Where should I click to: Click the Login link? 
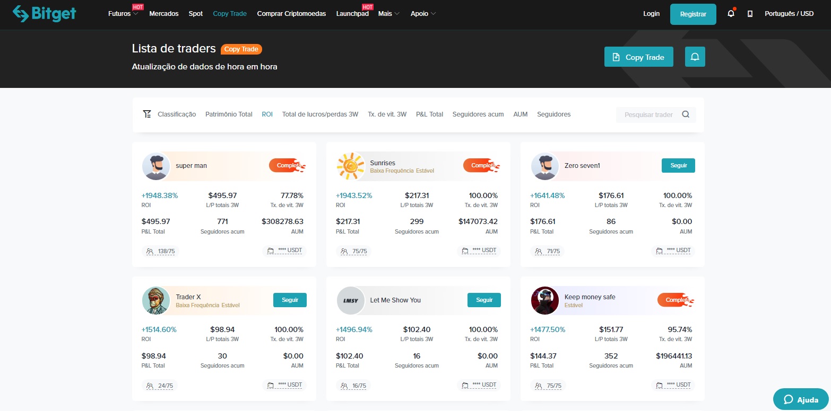[x=651, y=14]
